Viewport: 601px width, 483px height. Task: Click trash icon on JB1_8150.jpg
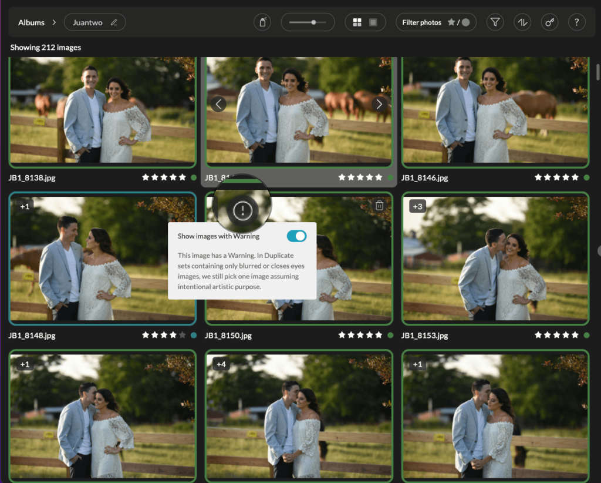(379, 205)
